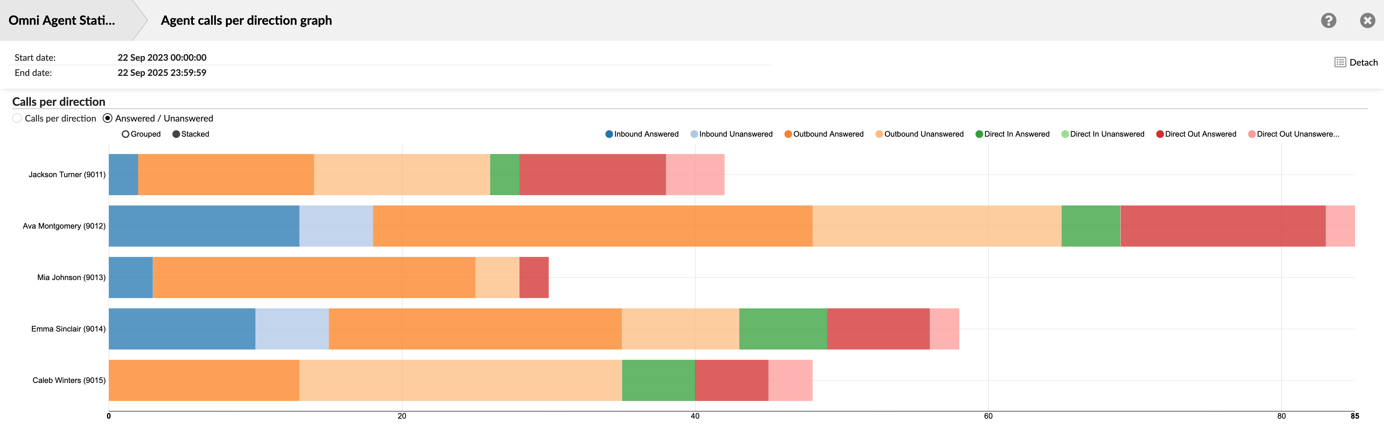
Task: Go back to Omni Agent Statistics breadcrumb
Action: (62, 20)
